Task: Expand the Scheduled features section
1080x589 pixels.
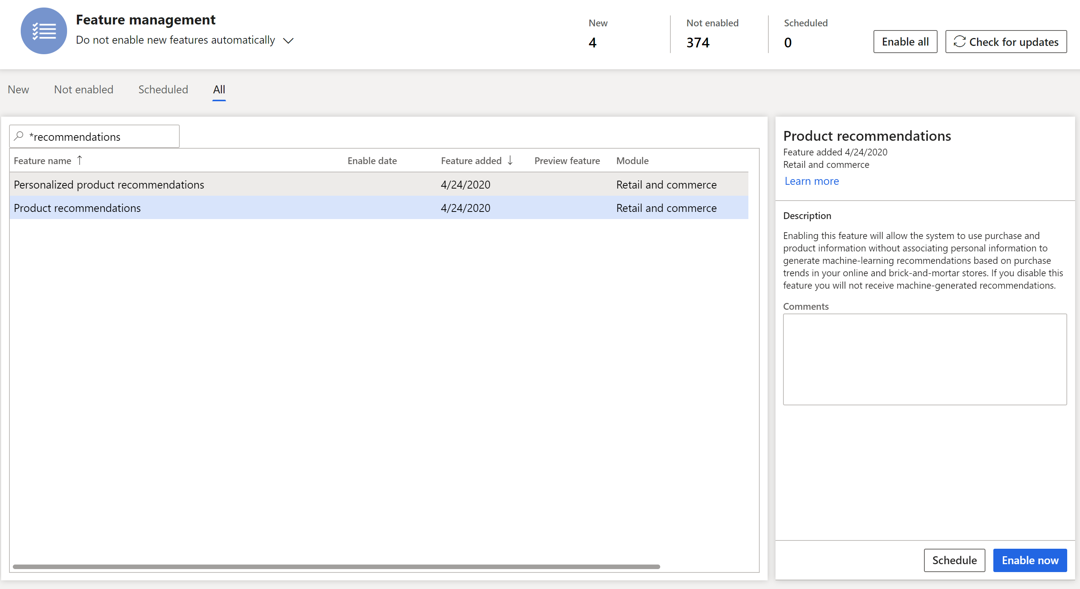Action: [x=164, y=88]
